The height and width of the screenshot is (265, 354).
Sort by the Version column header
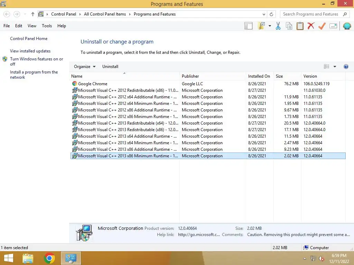(323, 76)
